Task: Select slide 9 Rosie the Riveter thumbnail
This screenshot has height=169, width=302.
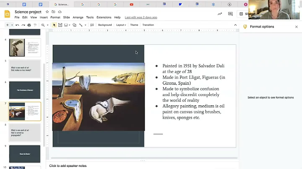Action: click(x=25, y=154)
